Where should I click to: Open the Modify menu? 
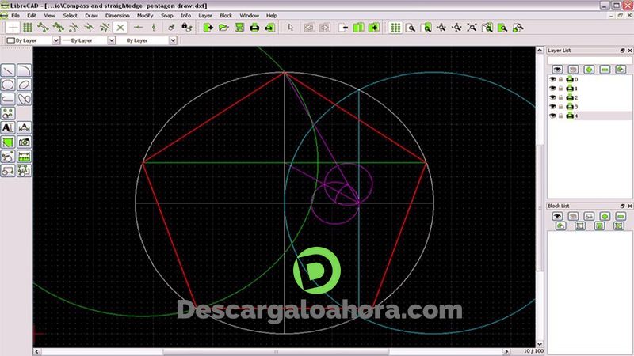145,15
